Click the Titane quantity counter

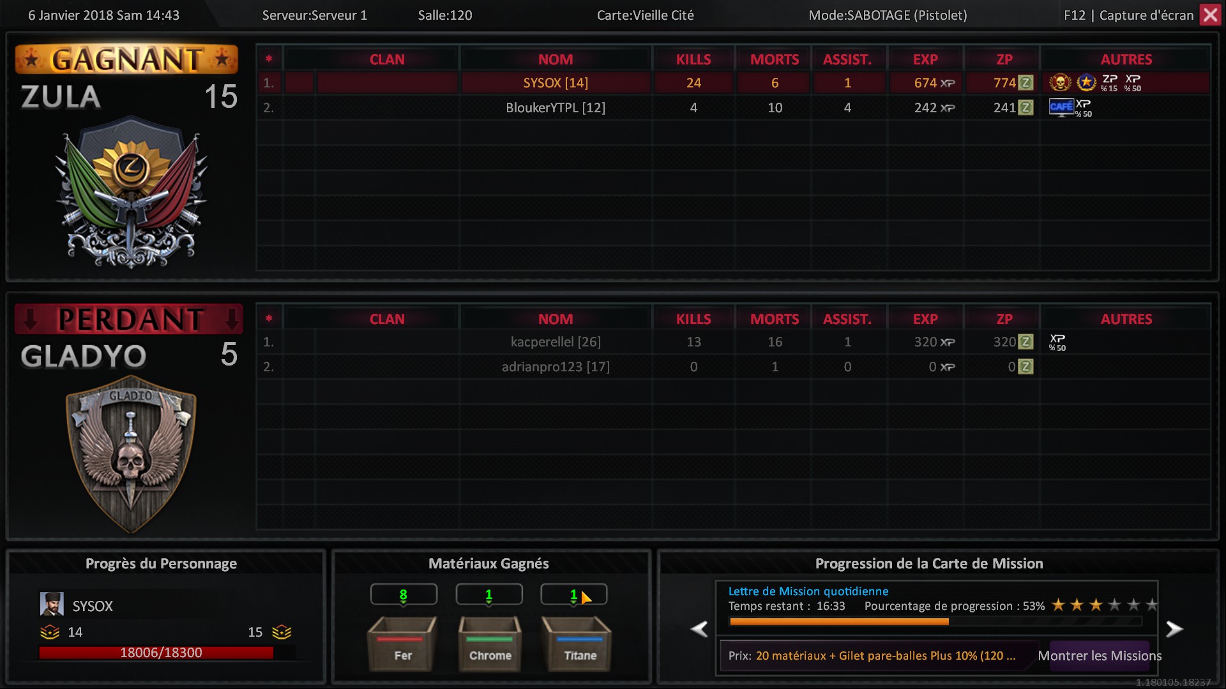(573, 595)
